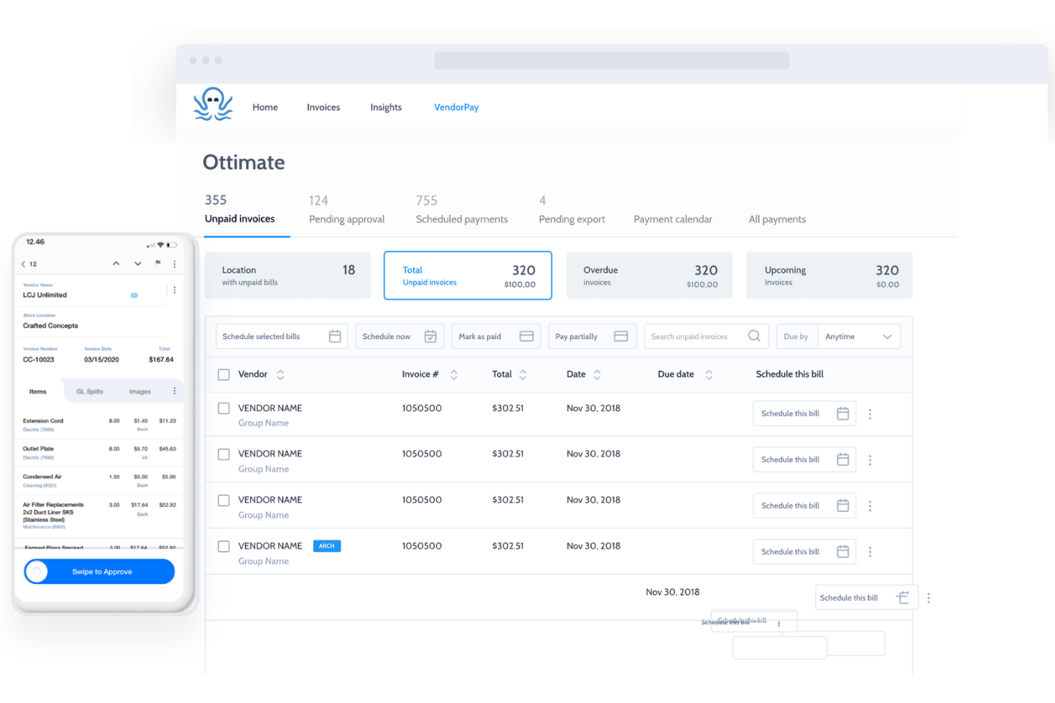The height and width of the screenshot is (703, 1055).
Task: Click Pay partially button
Action: pyautogui.click(x=592, y=336)
